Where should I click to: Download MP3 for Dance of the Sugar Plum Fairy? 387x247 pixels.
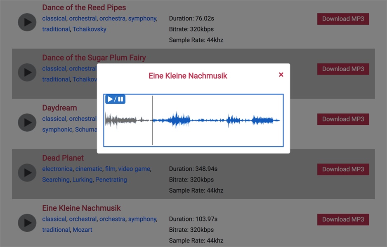pos(343,69)
